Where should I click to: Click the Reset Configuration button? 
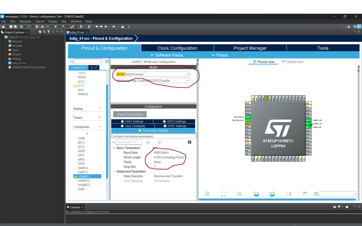coord(130,114)
